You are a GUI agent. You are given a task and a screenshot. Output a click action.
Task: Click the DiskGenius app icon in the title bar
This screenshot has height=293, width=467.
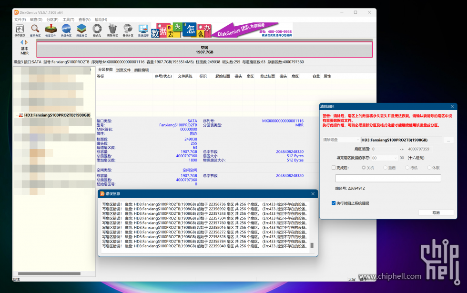17,12
